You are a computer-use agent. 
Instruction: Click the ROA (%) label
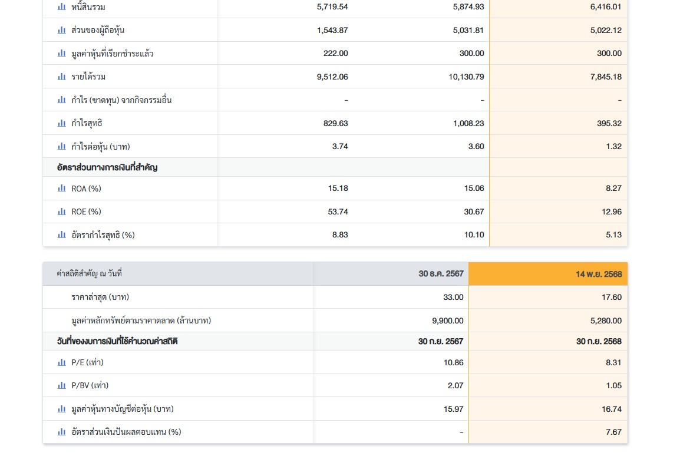pyautogui.click(x=86, y=189)
